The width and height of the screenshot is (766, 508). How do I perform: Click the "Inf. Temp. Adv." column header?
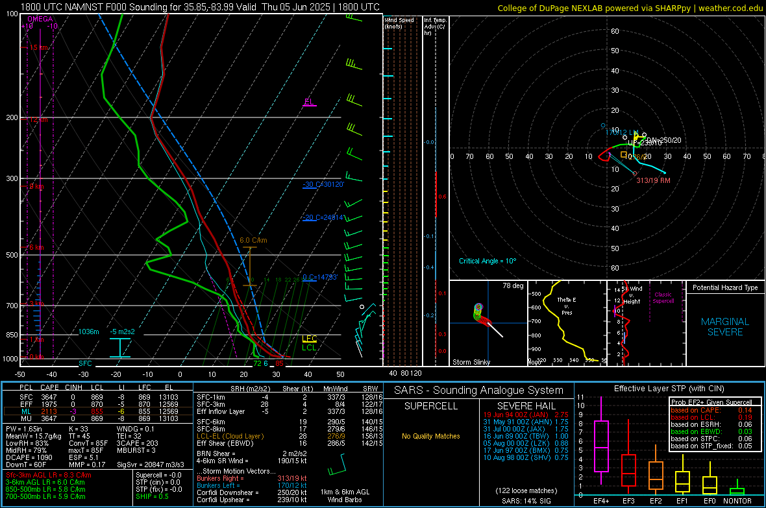pyautogui.click(x=435, y=27)
